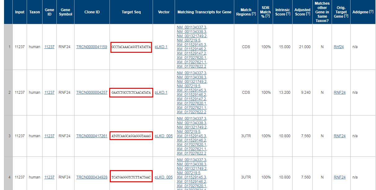
Task: Select target sequence TCATGAGGGTCTCTTACTAAC
Action: [131, 177]
